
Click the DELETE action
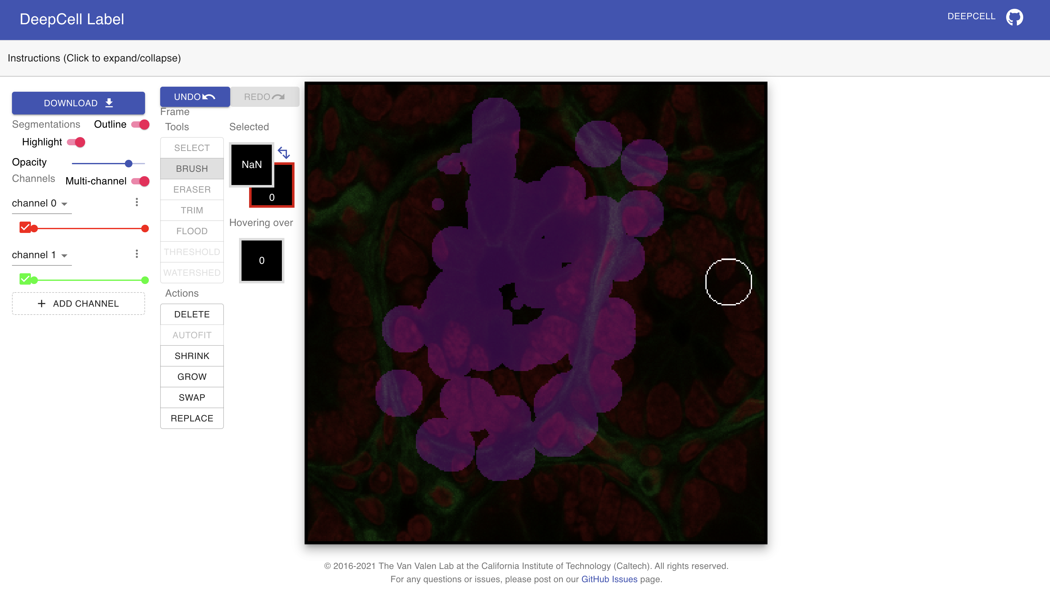point(192,314)
